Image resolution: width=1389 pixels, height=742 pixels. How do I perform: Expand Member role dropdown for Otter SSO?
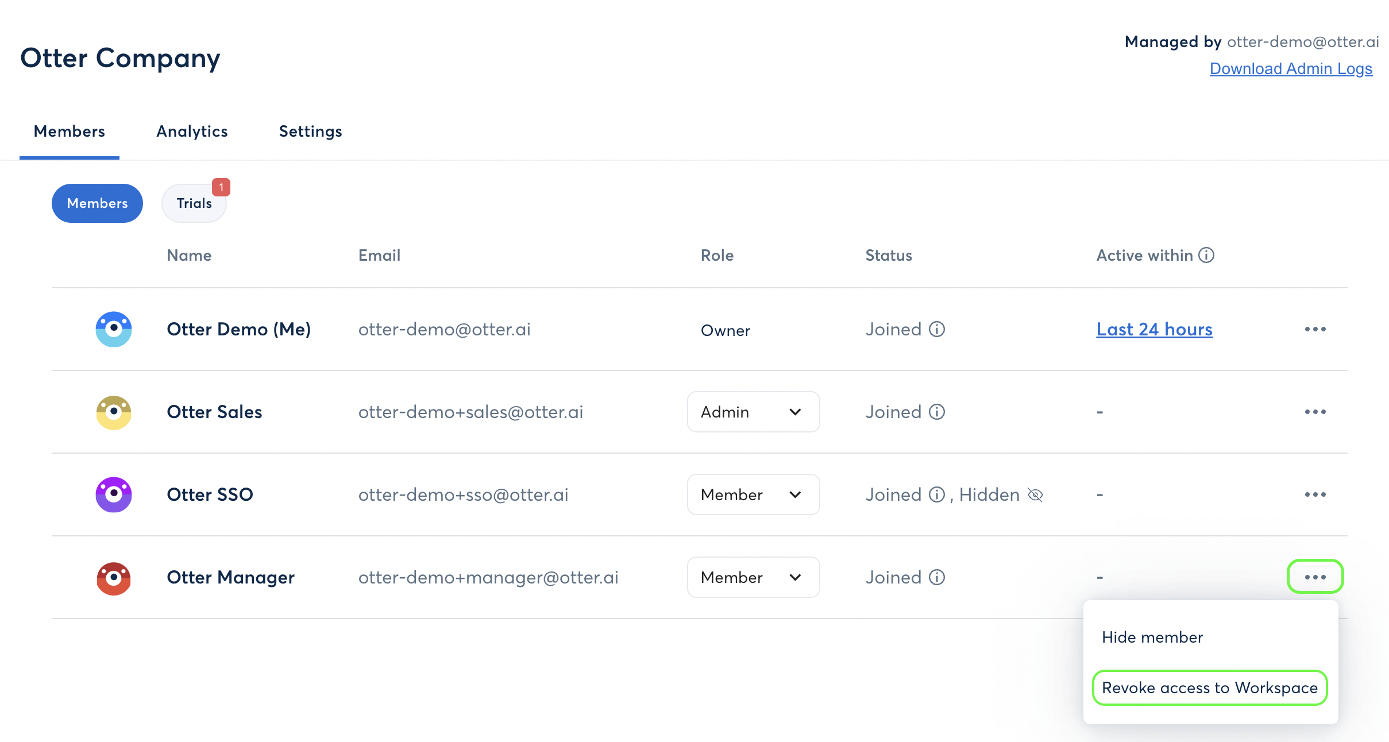click(x=753, y=494)
